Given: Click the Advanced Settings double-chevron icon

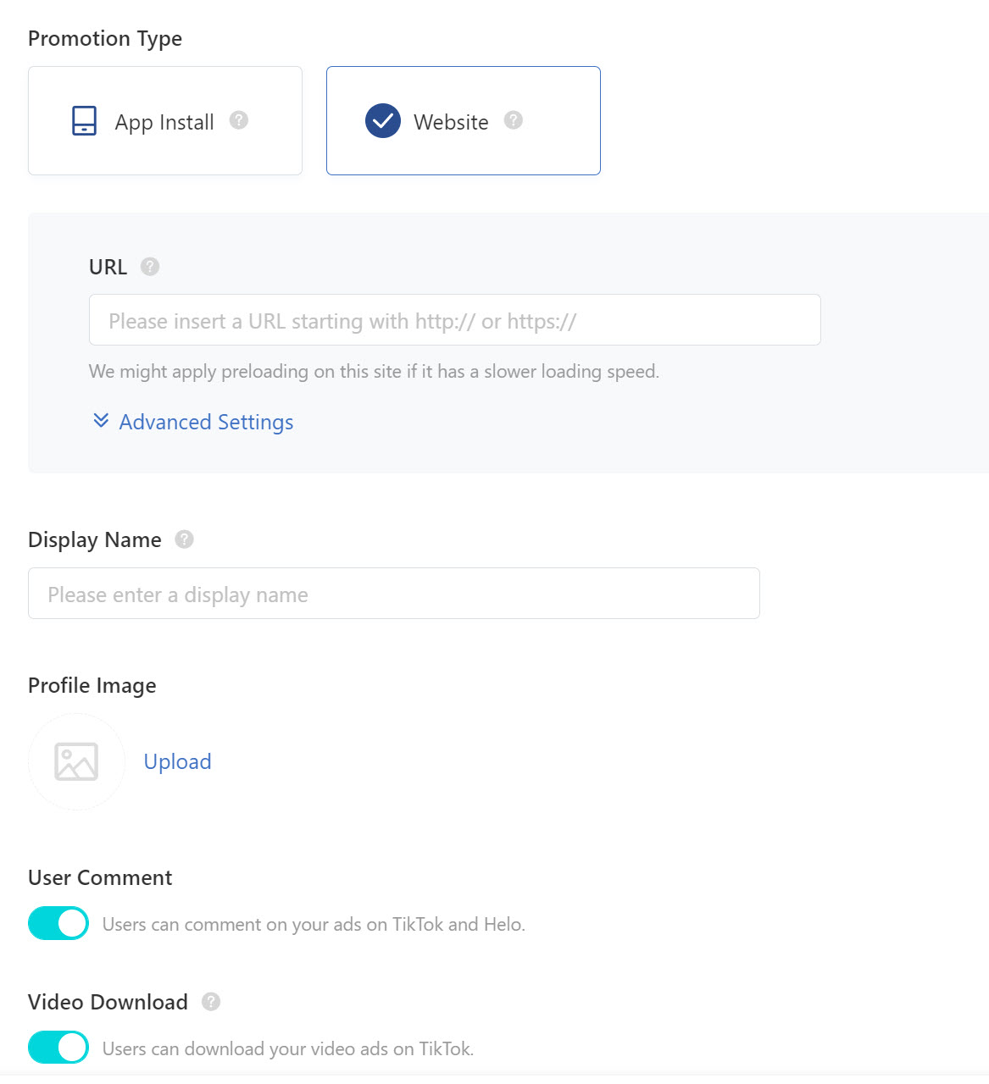Looking at the screenshot, I should pyautogui.click(x=100, y=421).
